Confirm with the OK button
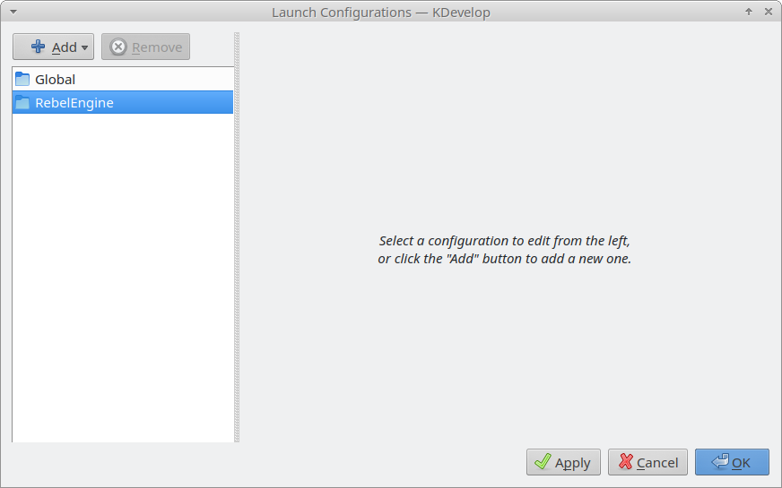This screenshot has width=782, height=488. [732, 462]
